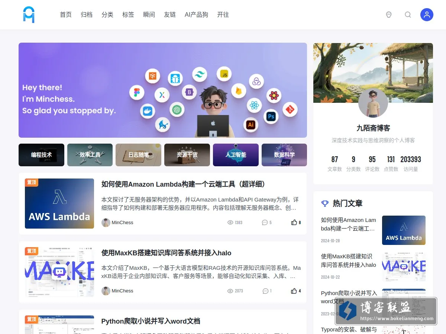The width and height of the screenshot is (446, 334).
Task: Open hot article Python爬取小说 in sidebar
Action: pos(349,297)
